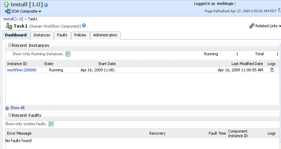Click the weblogic username text
This screenshot has height=149, width=281.
coord(225,3)
